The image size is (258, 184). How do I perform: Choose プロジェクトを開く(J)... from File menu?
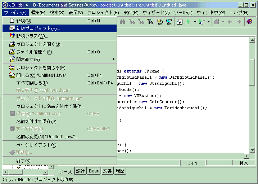coord(40,44)
